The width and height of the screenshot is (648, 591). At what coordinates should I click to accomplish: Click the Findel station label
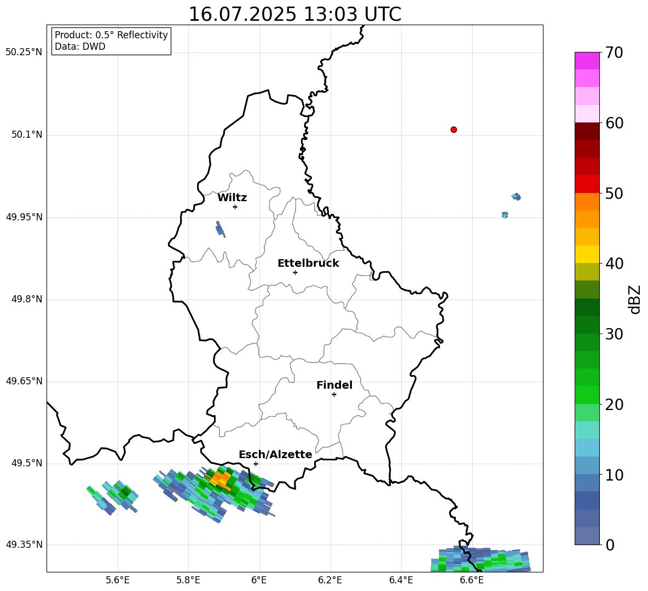coord(334,385)
